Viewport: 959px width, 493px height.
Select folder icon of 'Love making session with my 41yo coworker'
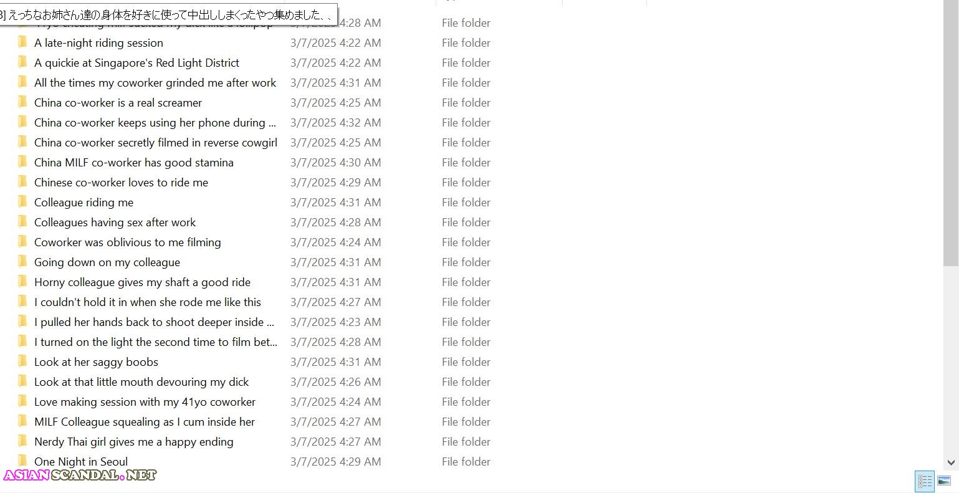coord(22,401)
